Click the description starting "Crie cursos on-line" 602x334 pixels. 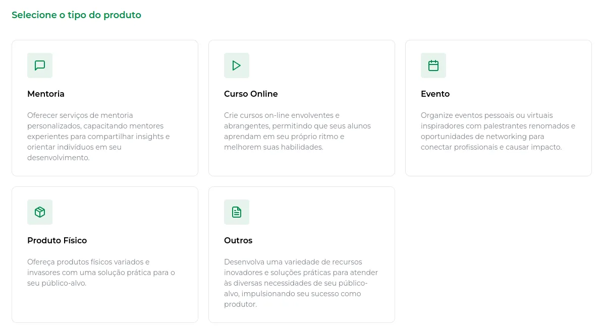click(x=298, y=131)
